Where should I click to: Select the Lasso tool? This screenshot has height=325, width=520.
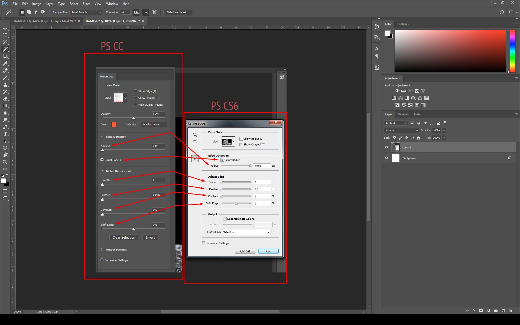coord(5,42)
